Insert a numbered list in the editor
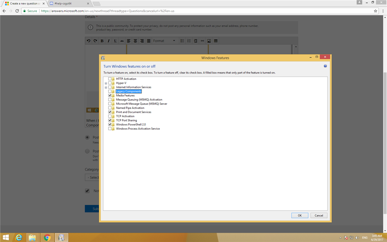 pos(189,41)
